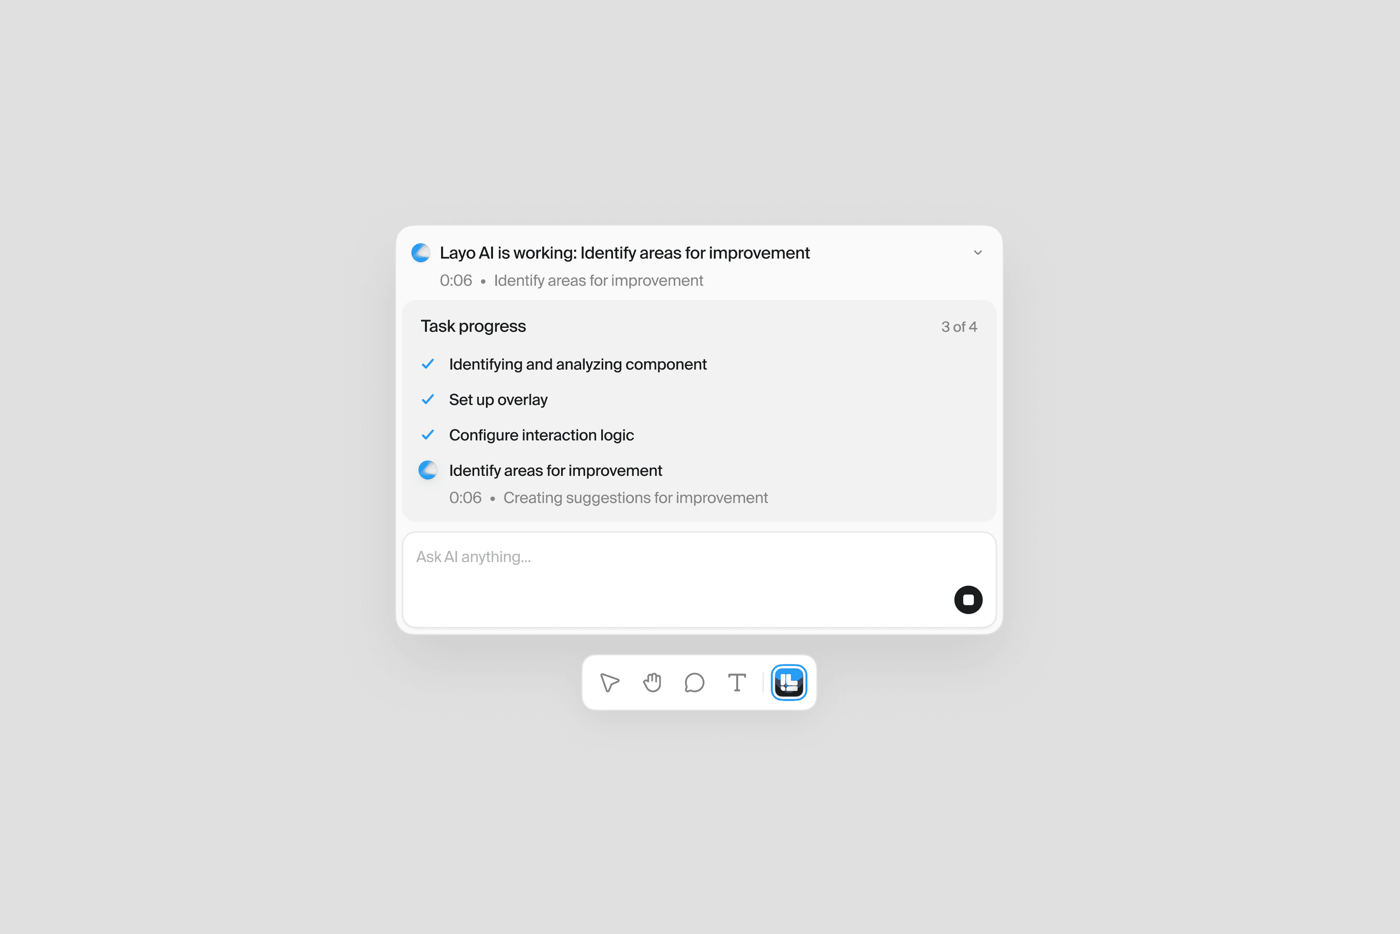
Task: Click checkmark beside Configure interaction logic
Action: point(428,435)
